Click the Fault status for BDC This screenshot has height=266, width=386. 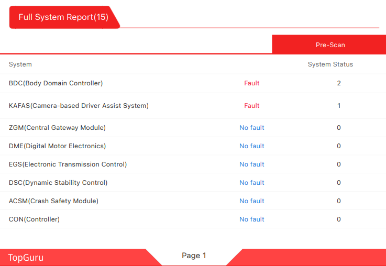click(x=251, y=83)
